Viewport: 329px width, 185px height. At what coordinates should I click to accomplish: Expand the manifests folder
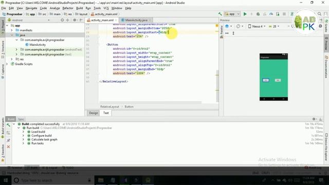tap(12, 30)
